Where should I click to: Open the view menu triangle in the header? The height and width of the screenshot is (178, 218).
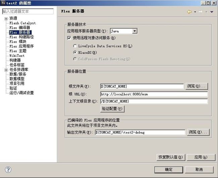212,12
